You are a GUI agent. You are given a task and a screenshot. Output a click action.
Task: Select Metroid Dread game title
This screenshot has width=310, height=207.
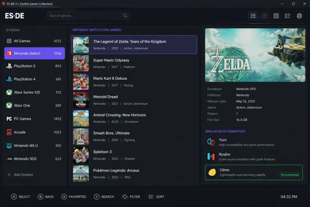[x=105, y=97]
